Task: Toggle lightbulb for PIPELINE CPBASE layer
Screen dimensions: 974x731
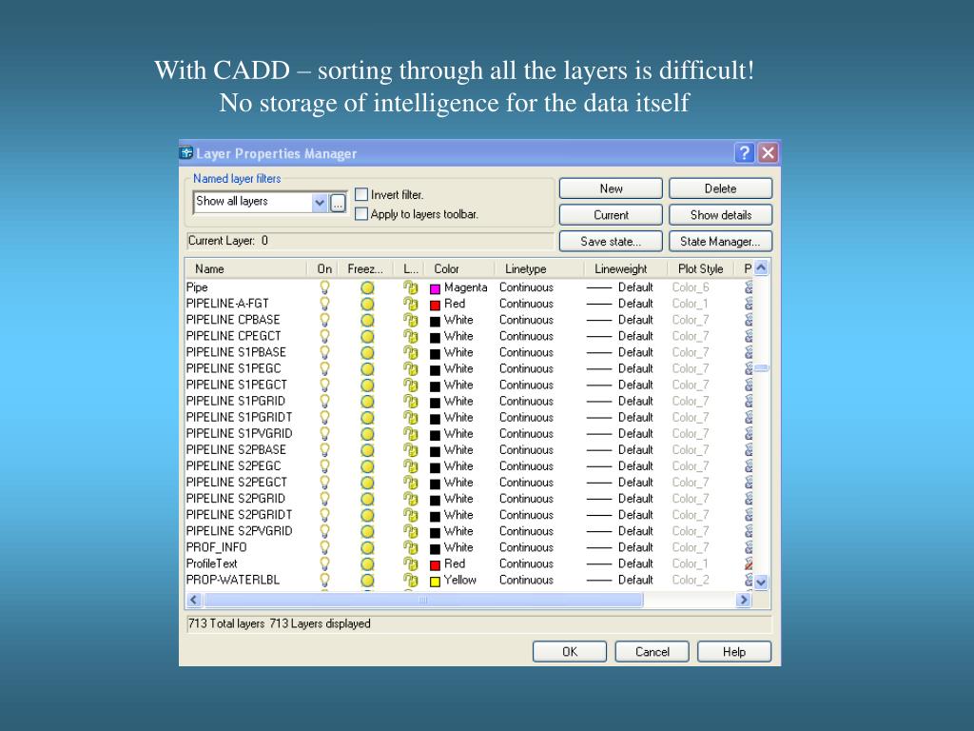Action: [324, 320]
